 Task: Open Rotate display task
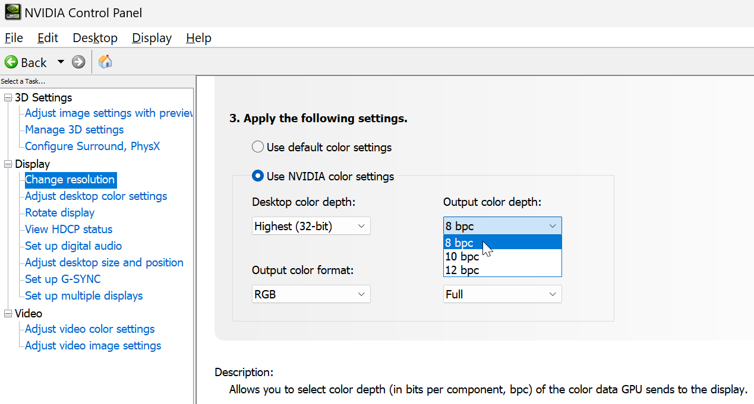pos(60,212)
